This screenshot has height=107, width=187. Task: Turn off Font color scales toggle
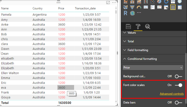click(178, 85)
